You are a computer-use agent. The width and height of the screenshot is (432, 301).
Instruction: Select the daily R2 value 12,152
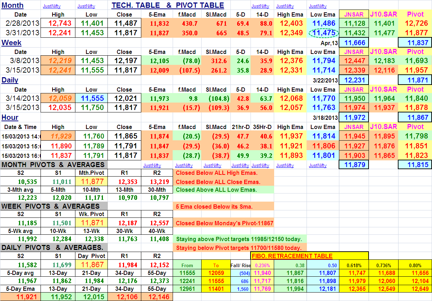157,265
